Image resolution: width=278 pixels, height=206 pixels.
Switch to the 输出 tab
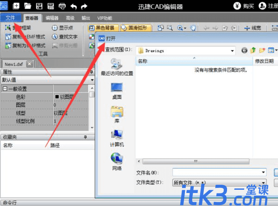(86, 18)
